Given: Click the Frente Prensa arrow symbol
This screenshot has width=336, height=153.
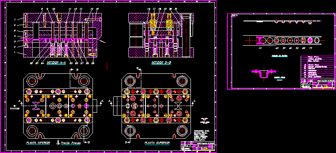Looking at the screenshot, I should pyautogui.click(x=58, y=143).
